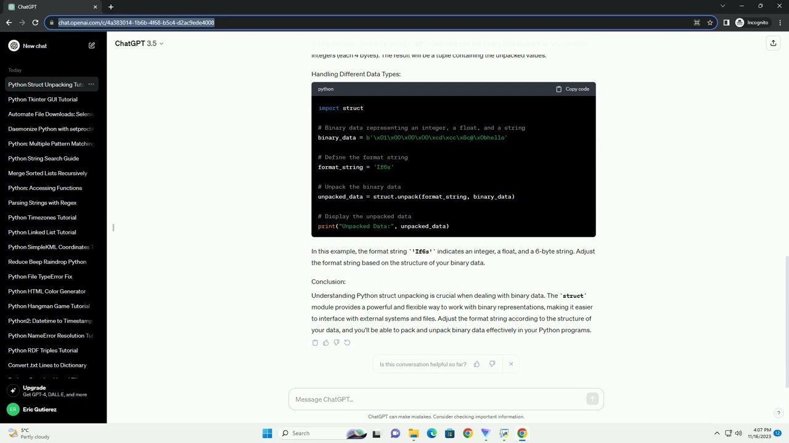Reload the page with refresh icon
Screen dimensions: 789x443
point(35,23)
